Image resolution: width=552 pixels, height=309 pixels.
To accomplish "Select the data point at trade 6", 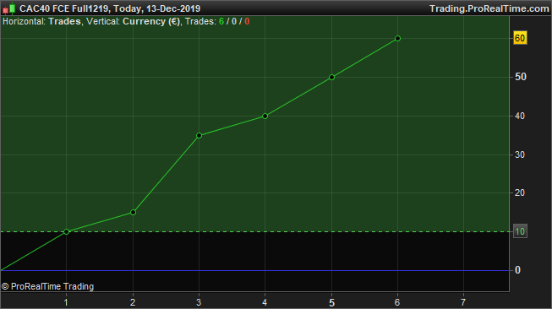I will (397, 38).
